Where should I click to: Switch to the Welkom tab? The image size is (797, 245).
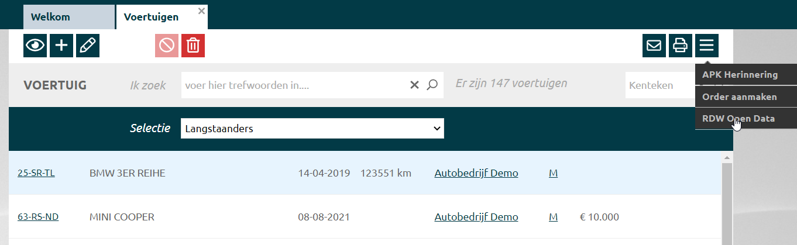coord(69,17)
